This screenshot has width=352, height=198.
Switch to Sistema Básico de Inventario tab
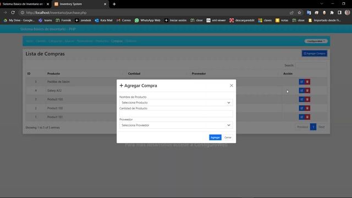[24, 4]
